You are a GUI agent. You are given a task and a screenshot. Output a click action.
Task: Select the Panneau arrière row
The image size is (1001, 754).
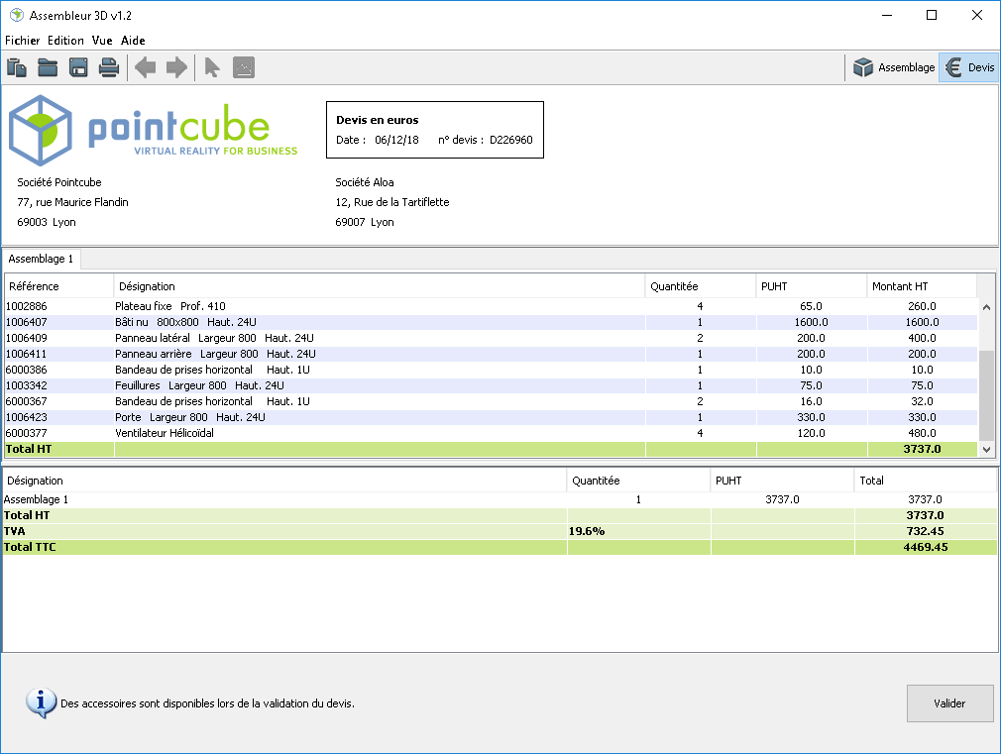coord(491,354)
